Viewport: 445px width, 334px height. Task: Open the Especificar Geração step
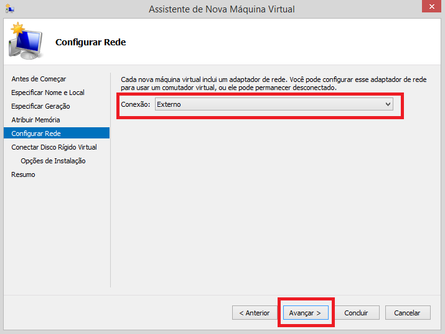40,106
